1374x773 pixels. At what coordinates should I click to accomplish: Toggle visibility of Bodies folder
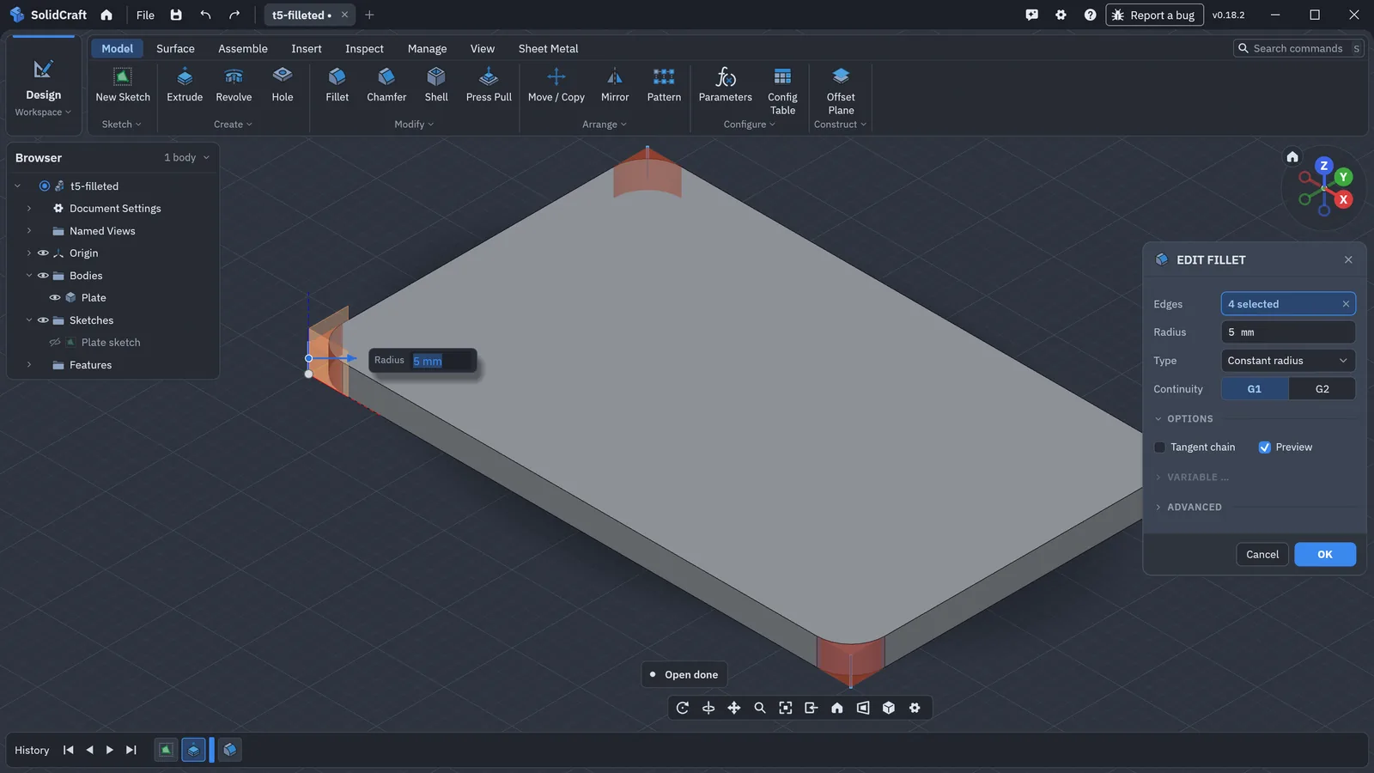(x=43, y=276)
